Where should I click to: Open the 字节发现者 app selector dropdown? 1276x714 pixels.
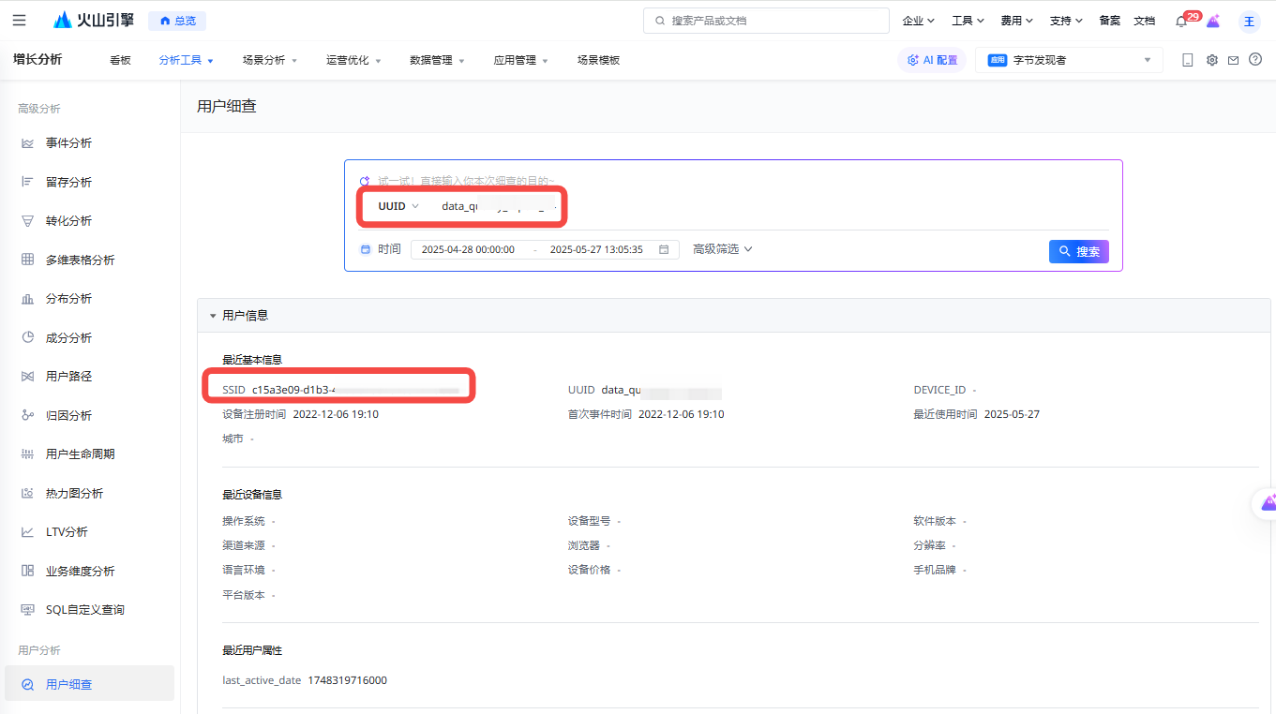tap(1069, 60)
